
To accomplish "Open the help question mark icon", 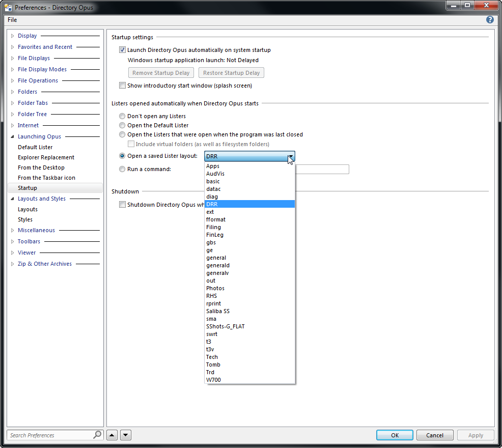I will tap(489, 20).
